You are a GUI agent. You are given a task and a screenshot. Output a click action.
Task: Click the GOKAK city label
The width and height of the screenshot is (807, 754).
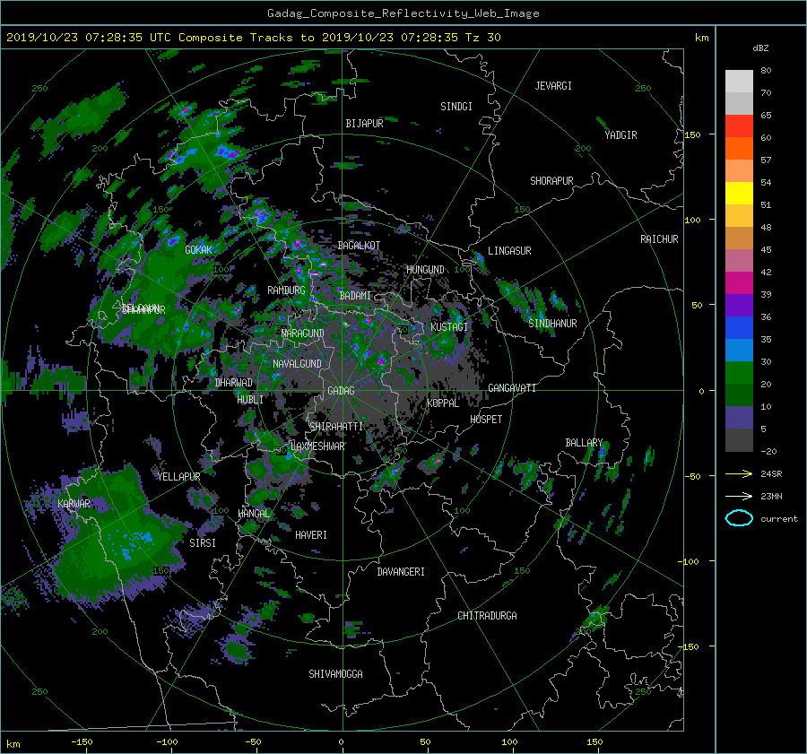199,250
